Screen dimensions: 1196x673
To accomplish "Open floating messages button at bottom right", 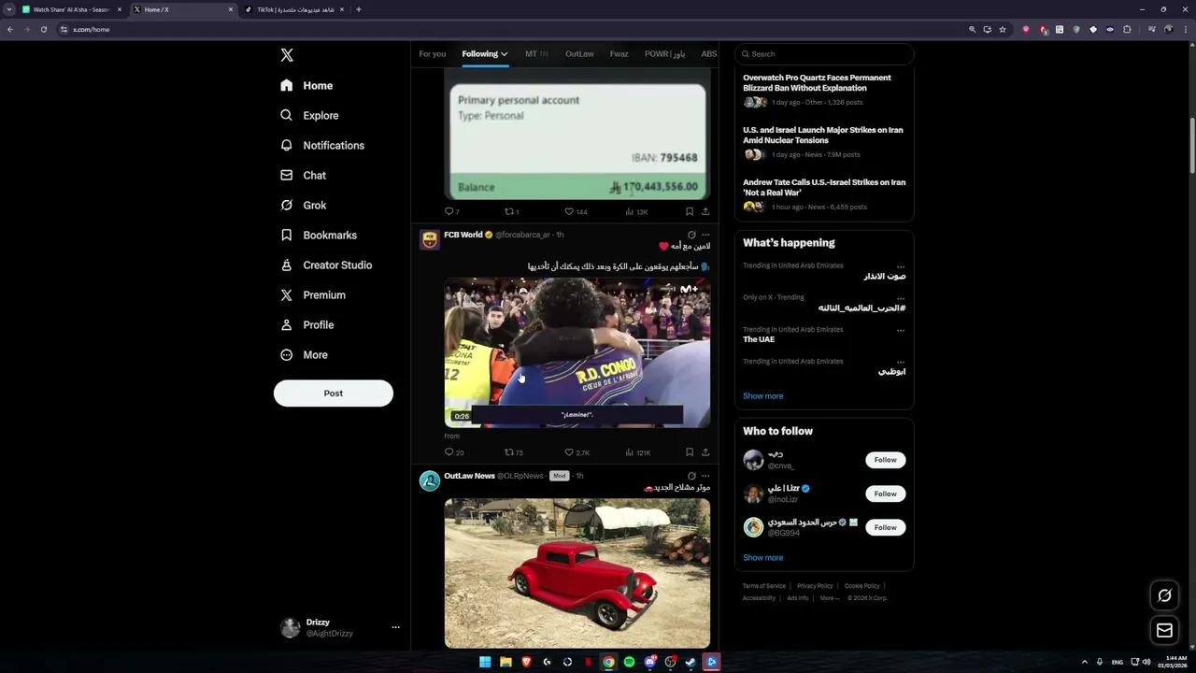I will coord(1164,631).
